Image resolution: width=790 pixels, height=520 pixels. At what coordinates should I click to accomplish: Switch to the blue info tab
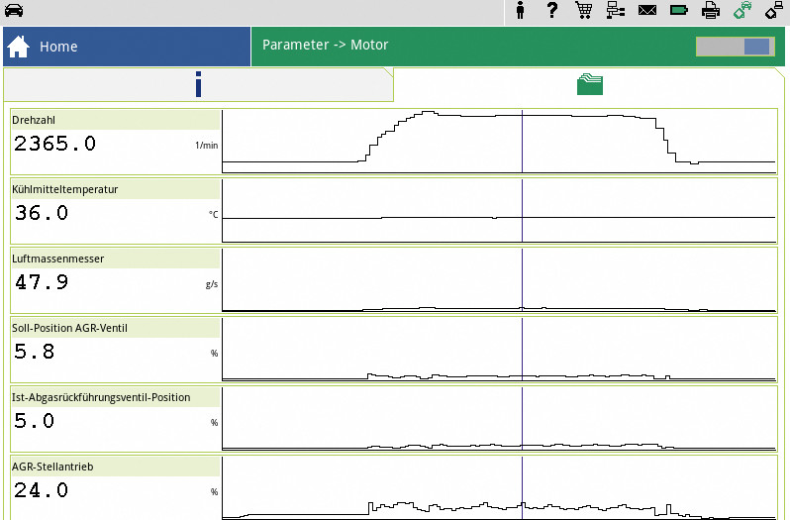point(198,85)
